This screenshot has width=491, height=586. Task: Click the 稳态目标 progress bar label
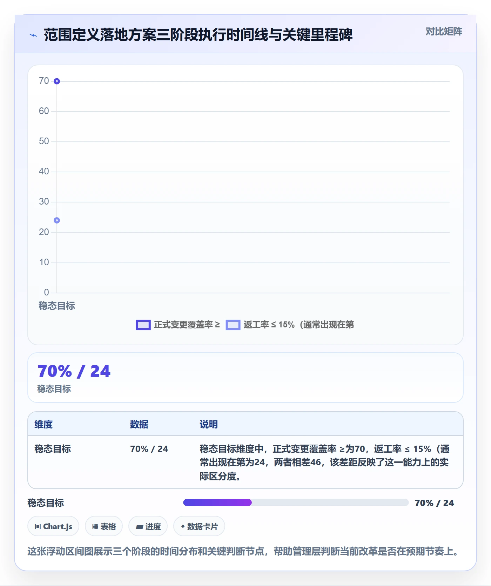tap(46, 503)
